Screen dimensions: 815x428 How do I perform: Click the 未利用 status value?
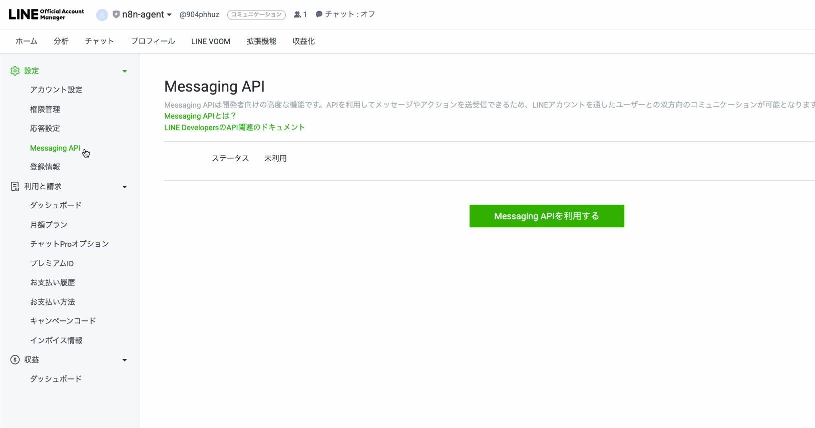click(275, 158)
